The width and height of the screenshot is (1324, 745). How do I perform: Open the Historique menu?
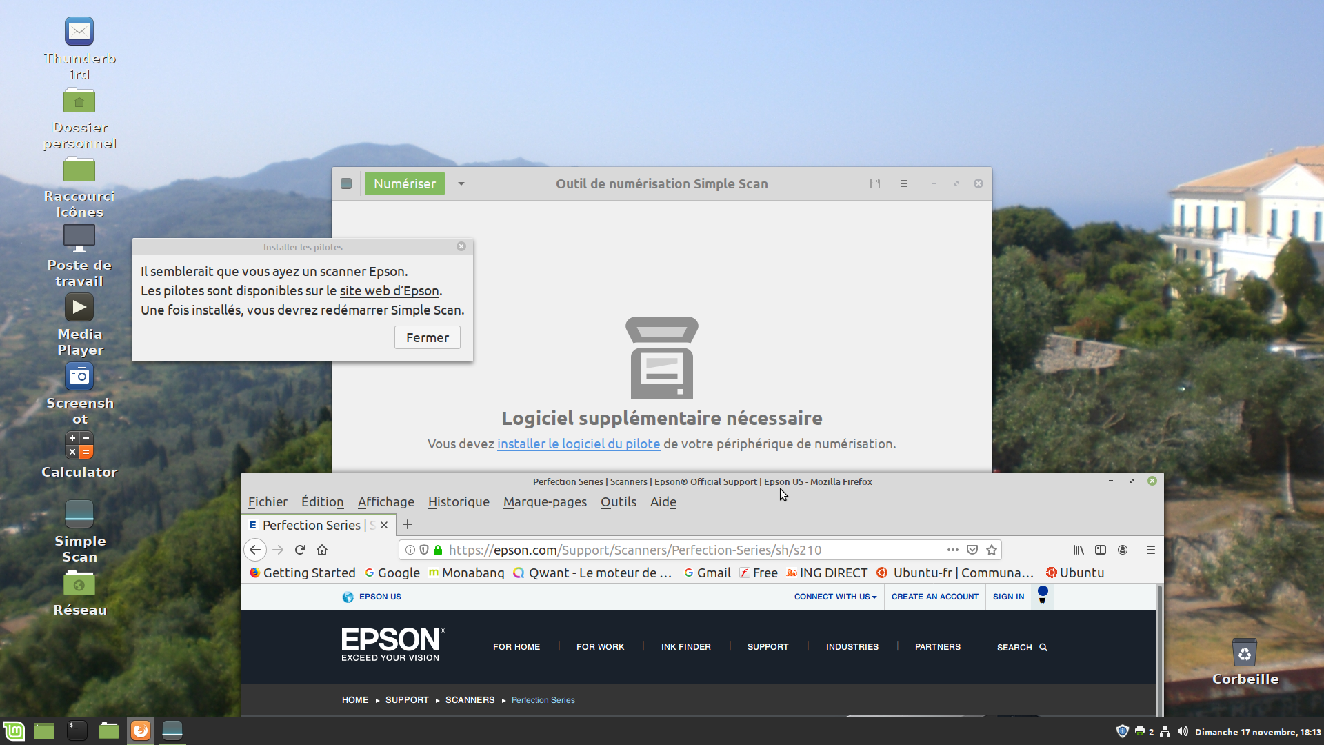(459, 502)
